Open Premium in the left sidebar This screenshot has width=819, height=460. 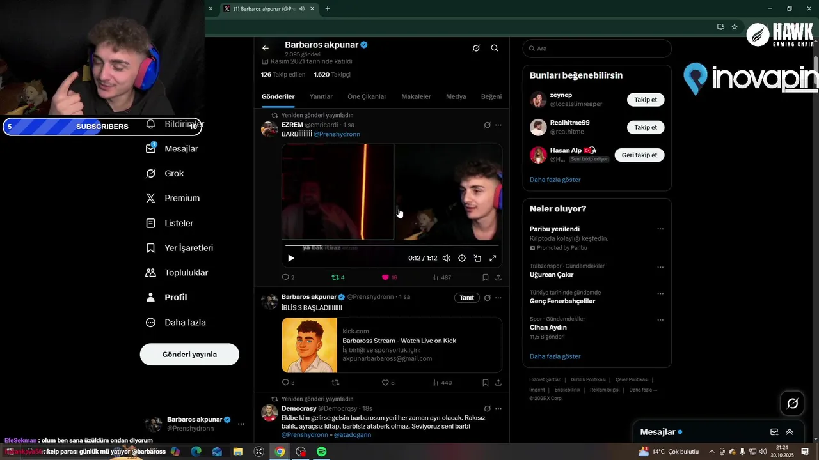point(173,198)
